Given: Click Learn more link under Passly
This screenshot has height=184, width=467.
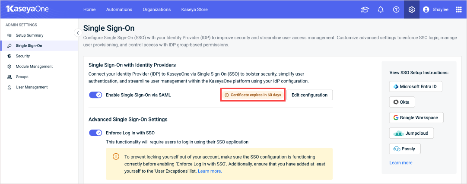Looking at the screenshot, I should pyautogui.click(x=400, y=163).
